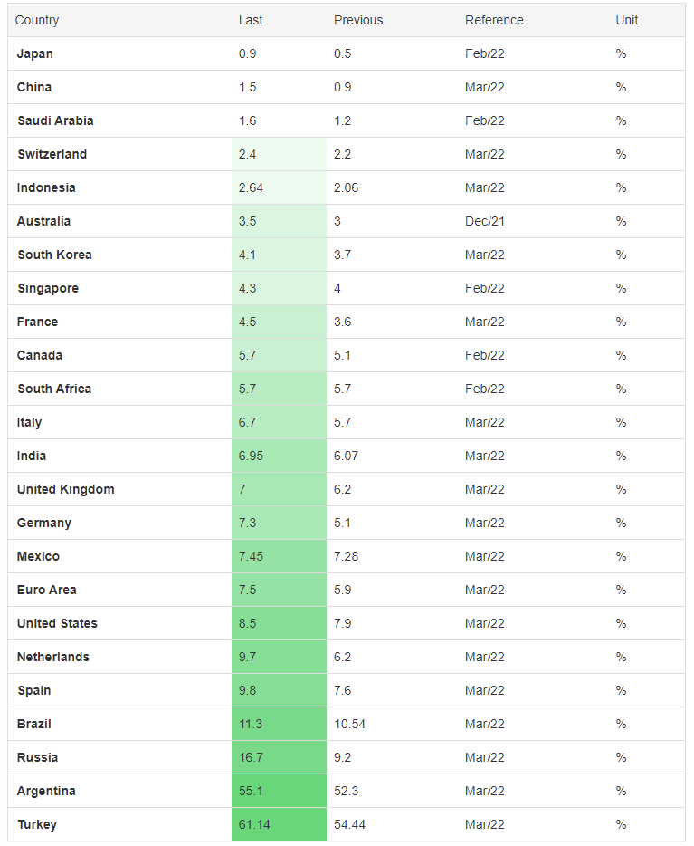Open the Japan country link
694x846 pixels.
35,53
